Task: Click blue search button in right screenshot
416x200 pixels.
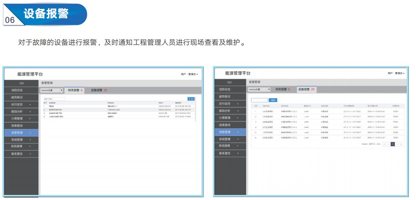Action: (x=273, y=100)
